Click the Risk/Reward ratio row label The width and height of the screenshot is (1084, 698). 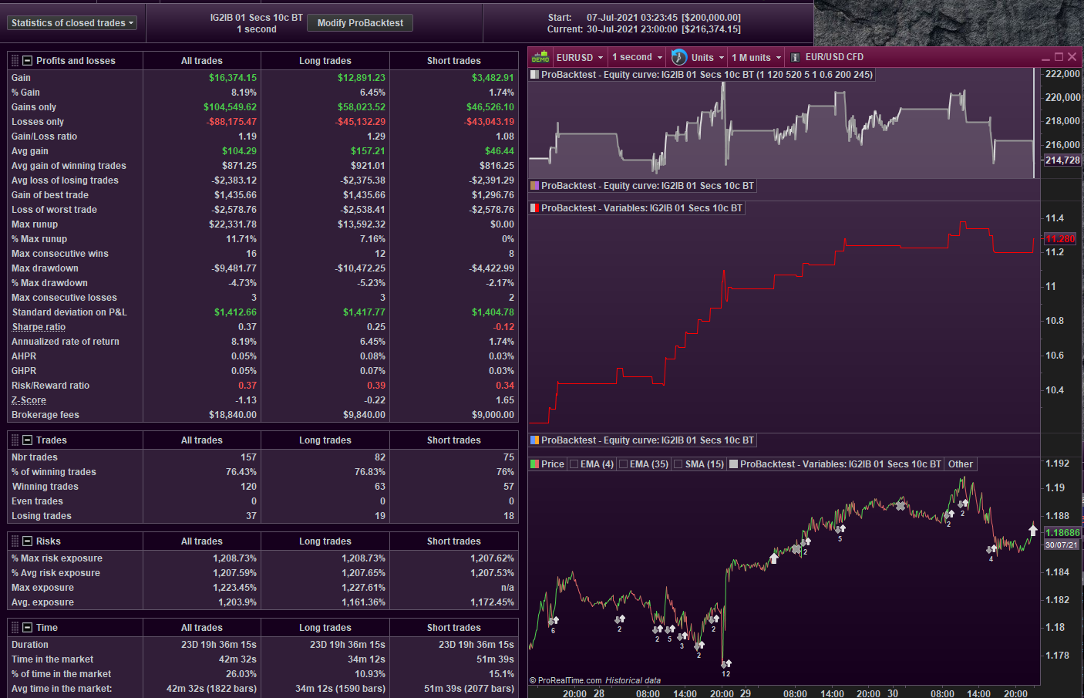point(50,386)
